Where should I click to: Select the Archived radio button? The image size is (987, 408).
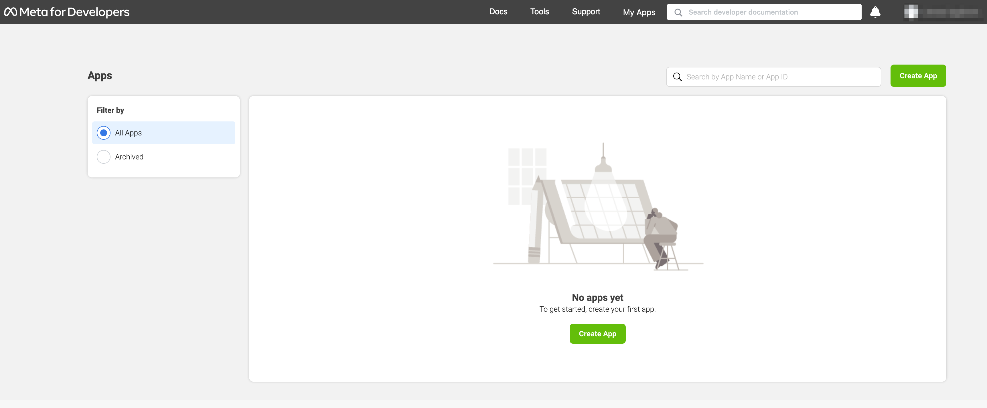click(x=103, y=157)
